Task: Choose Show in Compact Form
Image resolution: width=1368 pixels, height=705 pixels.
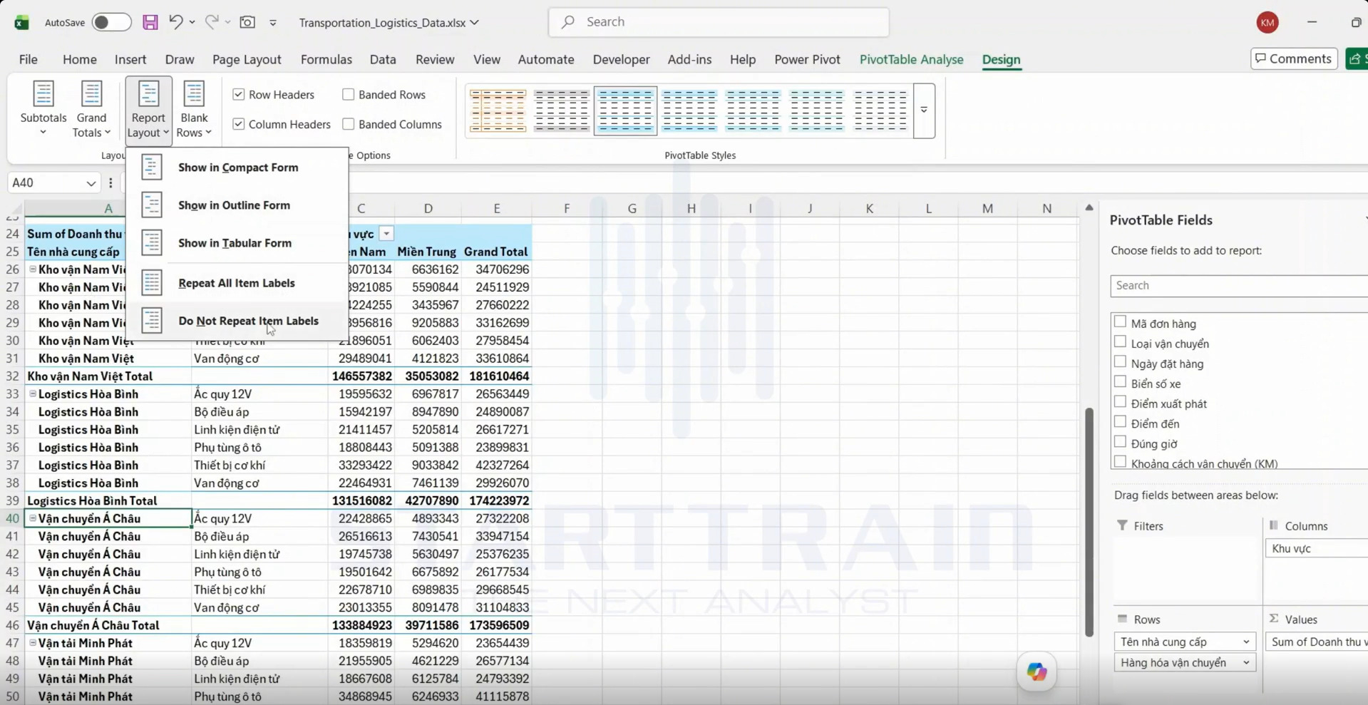Action: pyautogui.click(x=237, y=168)
